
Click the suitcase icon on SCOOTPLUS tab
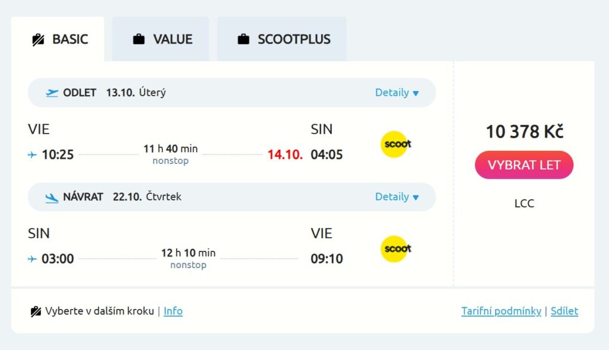coord(243,40)
